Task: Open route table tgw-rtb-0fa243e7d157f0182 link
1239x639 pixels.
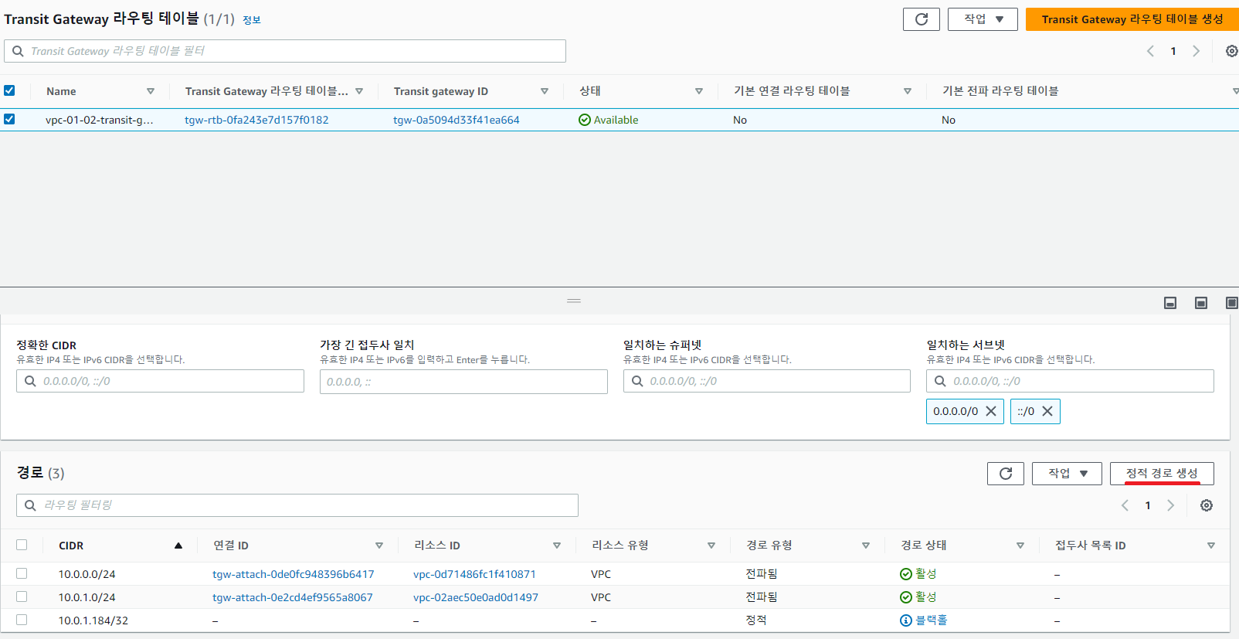Action: pyautogui.click(x=256, y=120)
